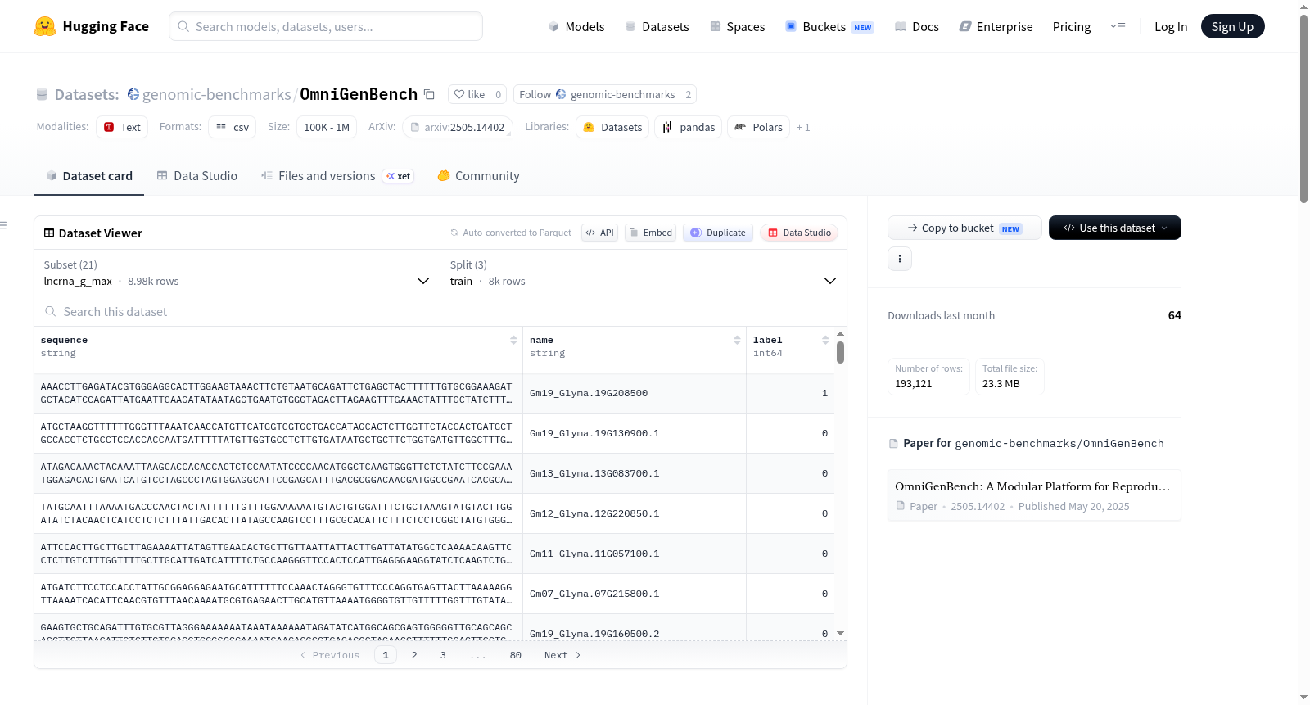Click the row named Gm07_Glyma.07G215800.1
Image resolution: width=1310 pixels, height=705 pixels.
pyautogui.click(x=434, y=594)
